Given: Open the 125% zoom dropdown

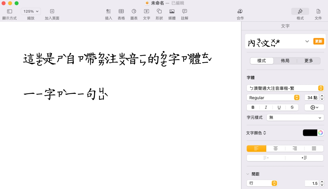Looking at the screenshot, I should pos(31,11).
